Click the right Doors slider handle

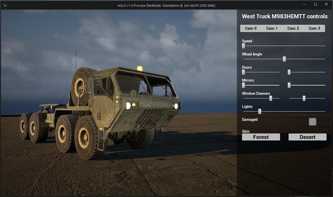point(289,72)
